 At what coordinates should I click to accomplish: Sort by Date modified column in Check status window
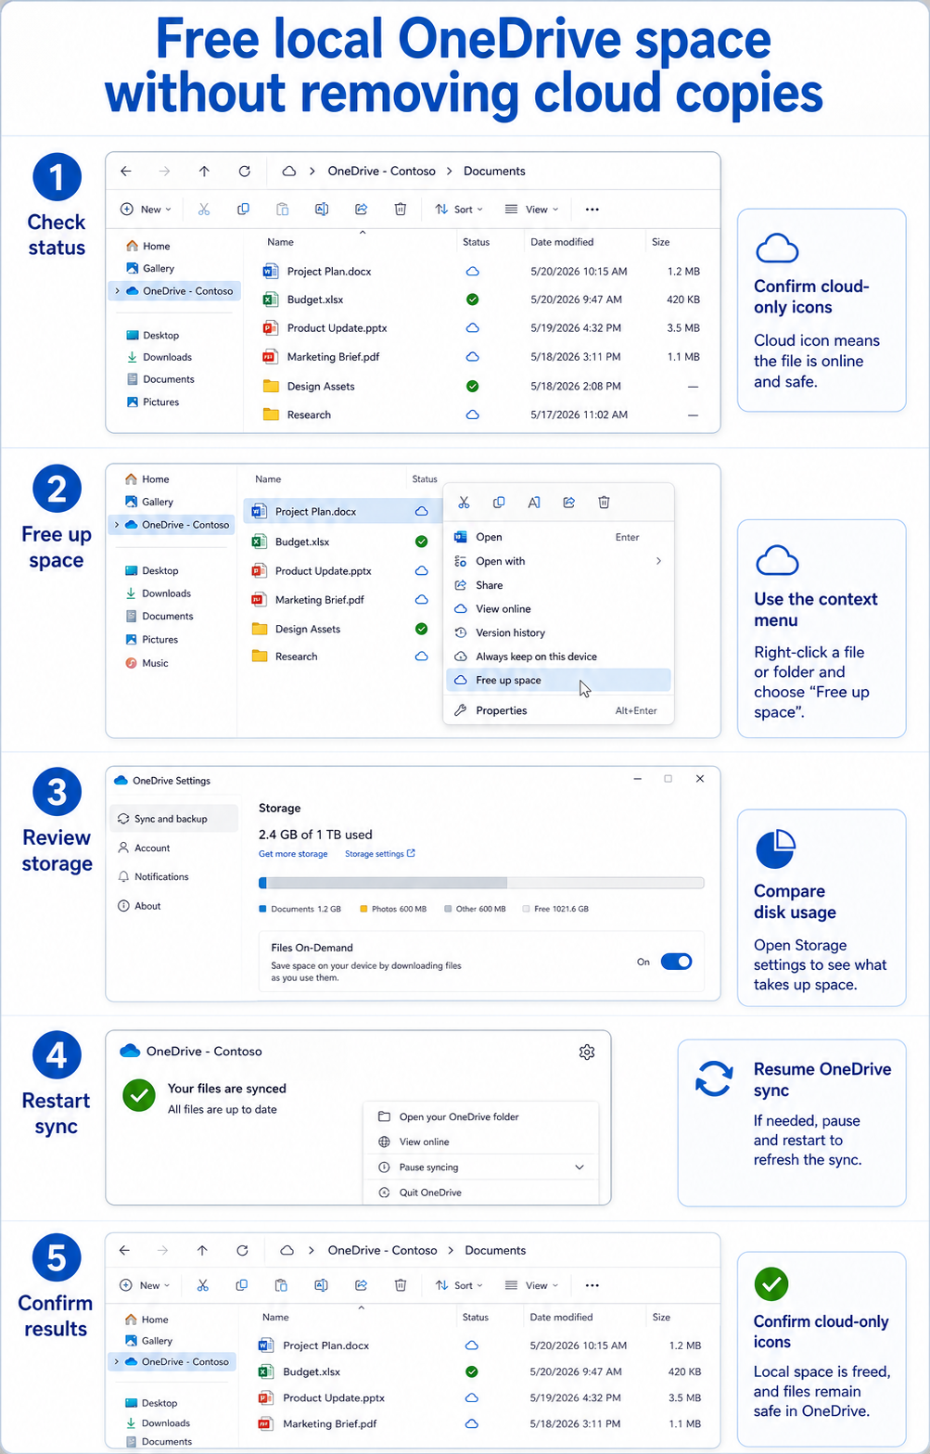click(x=562, y=242)
